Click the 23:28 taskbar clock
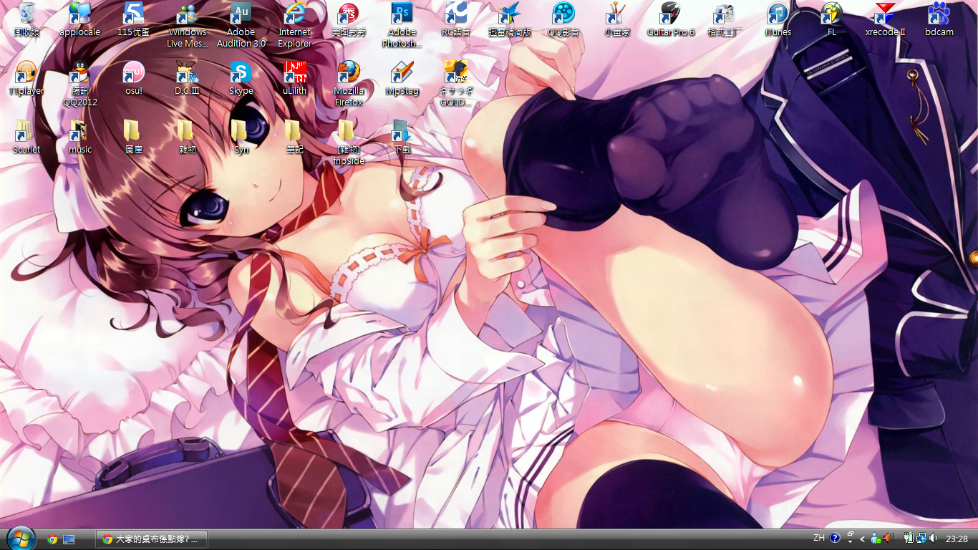 click(957, 539)
